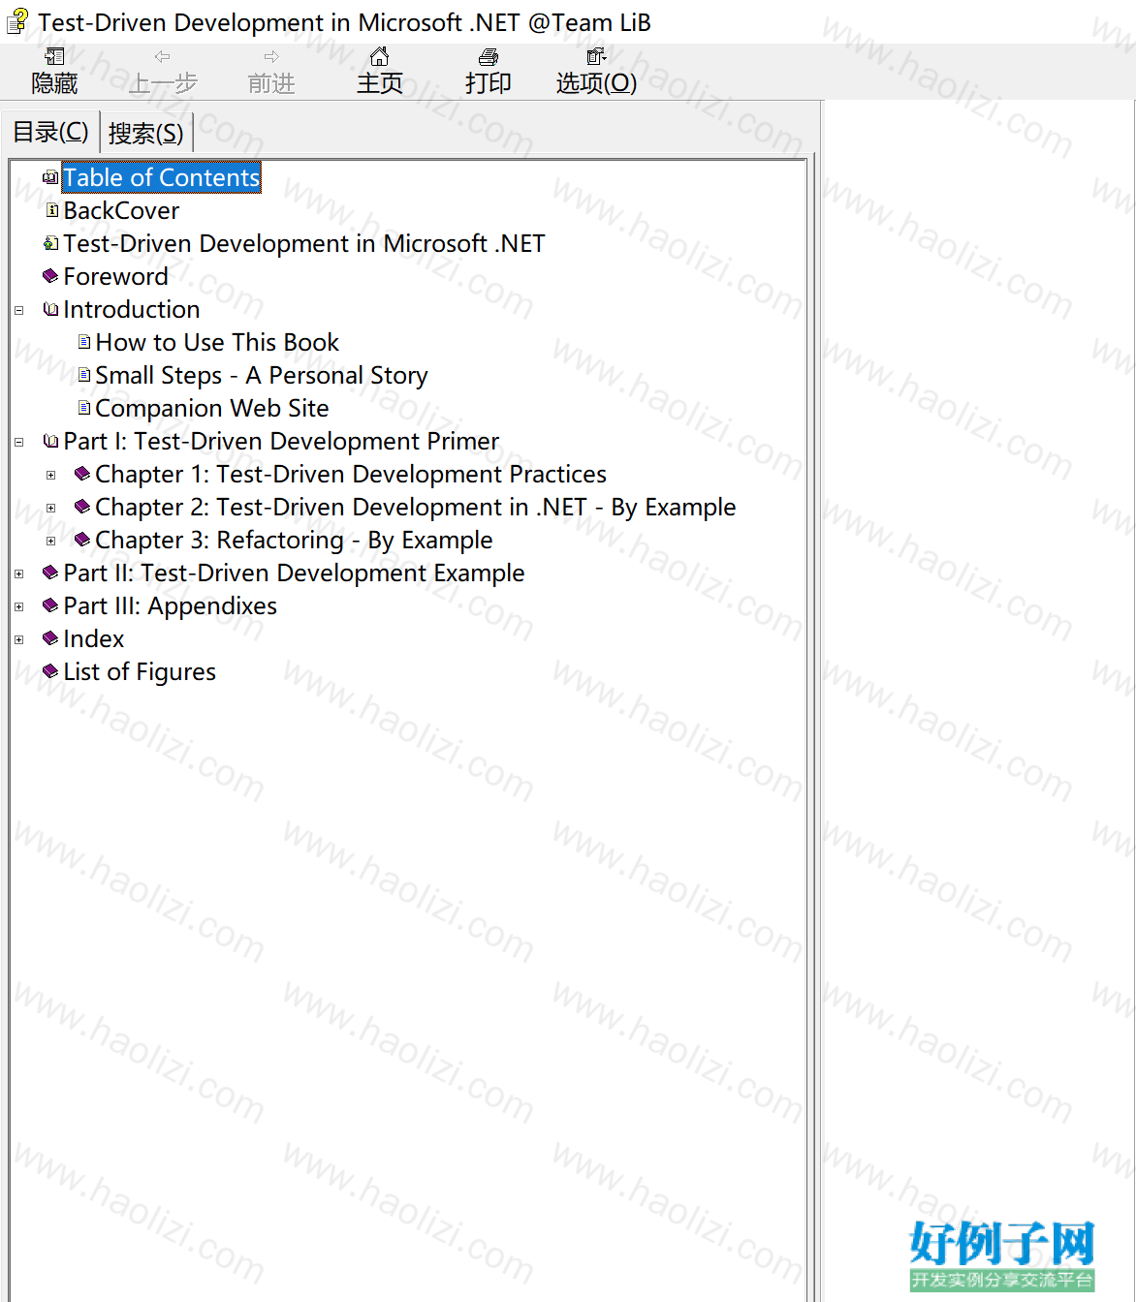Click the Small Steps page icon
The width and height of the screenshot is (1136, 1302).
[x=84, y=375]
